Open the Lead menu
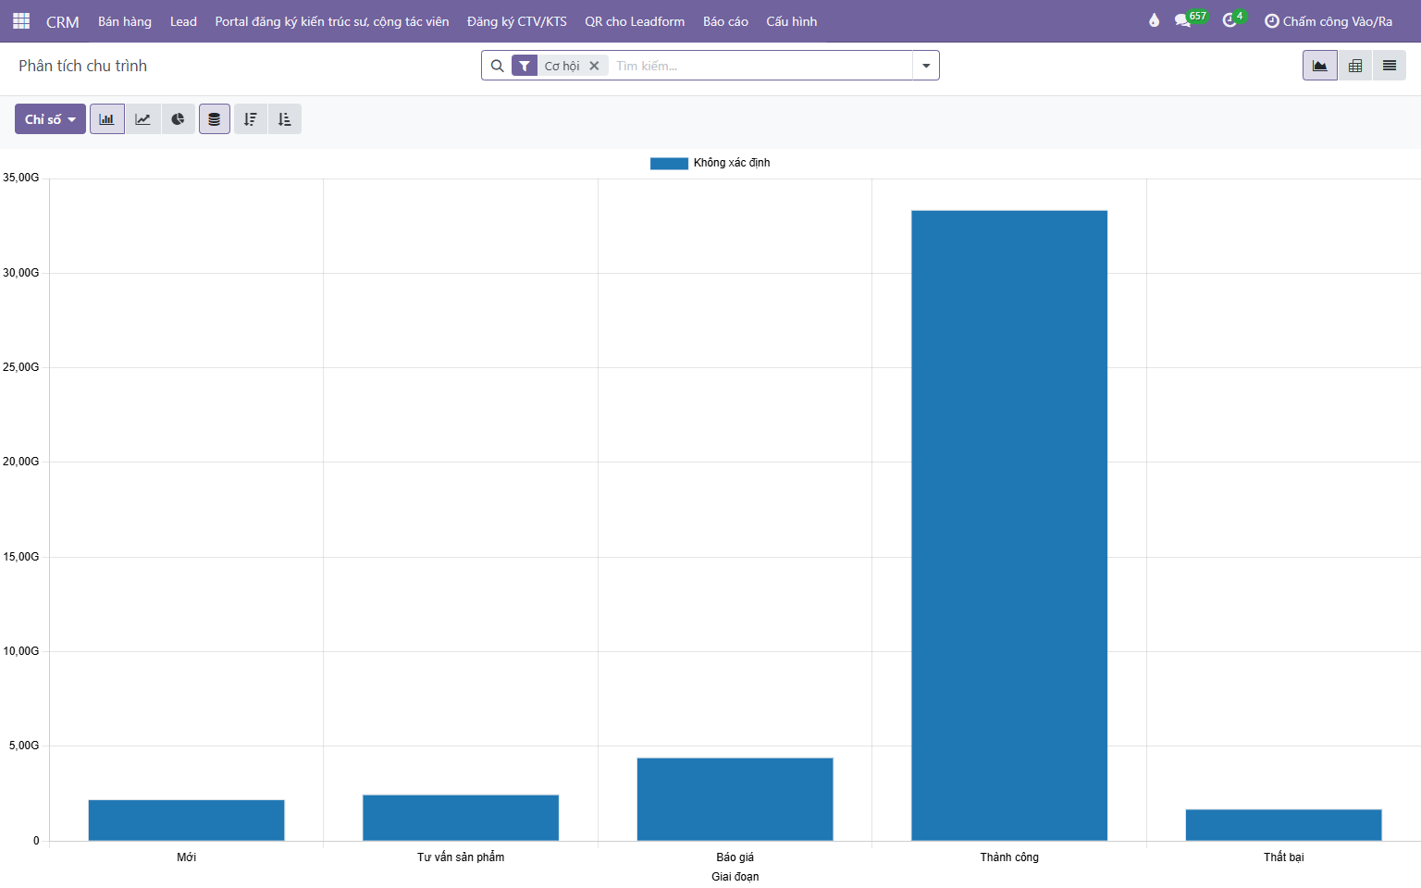Screen dimensions: 1421x888 click(x=183, y=21)
